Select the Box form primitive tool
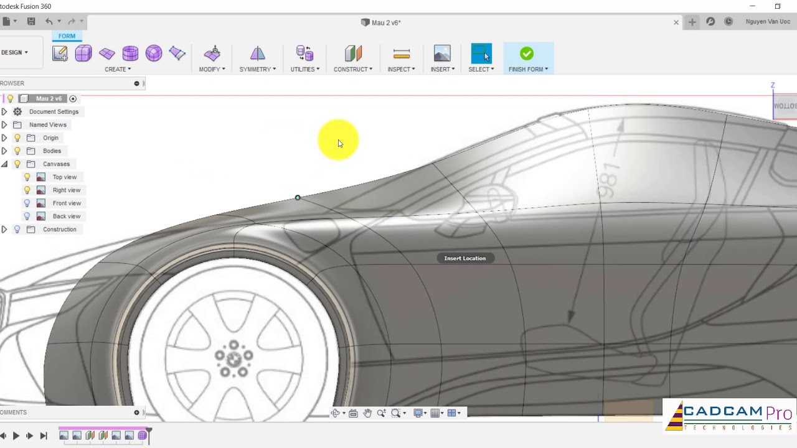This screenshot has width=797, height=448. click(83, 54)
